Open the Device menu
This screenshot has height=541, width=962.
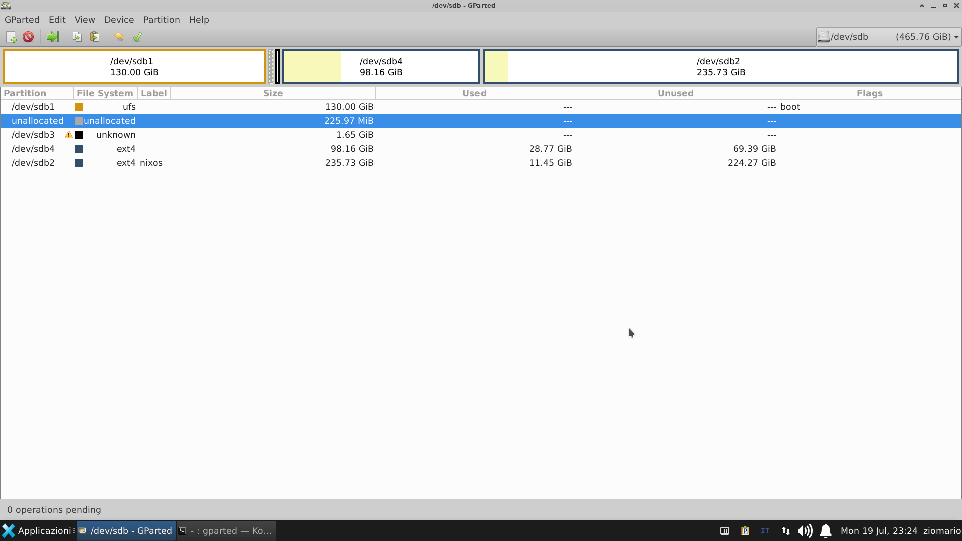[x=119, y=20]
